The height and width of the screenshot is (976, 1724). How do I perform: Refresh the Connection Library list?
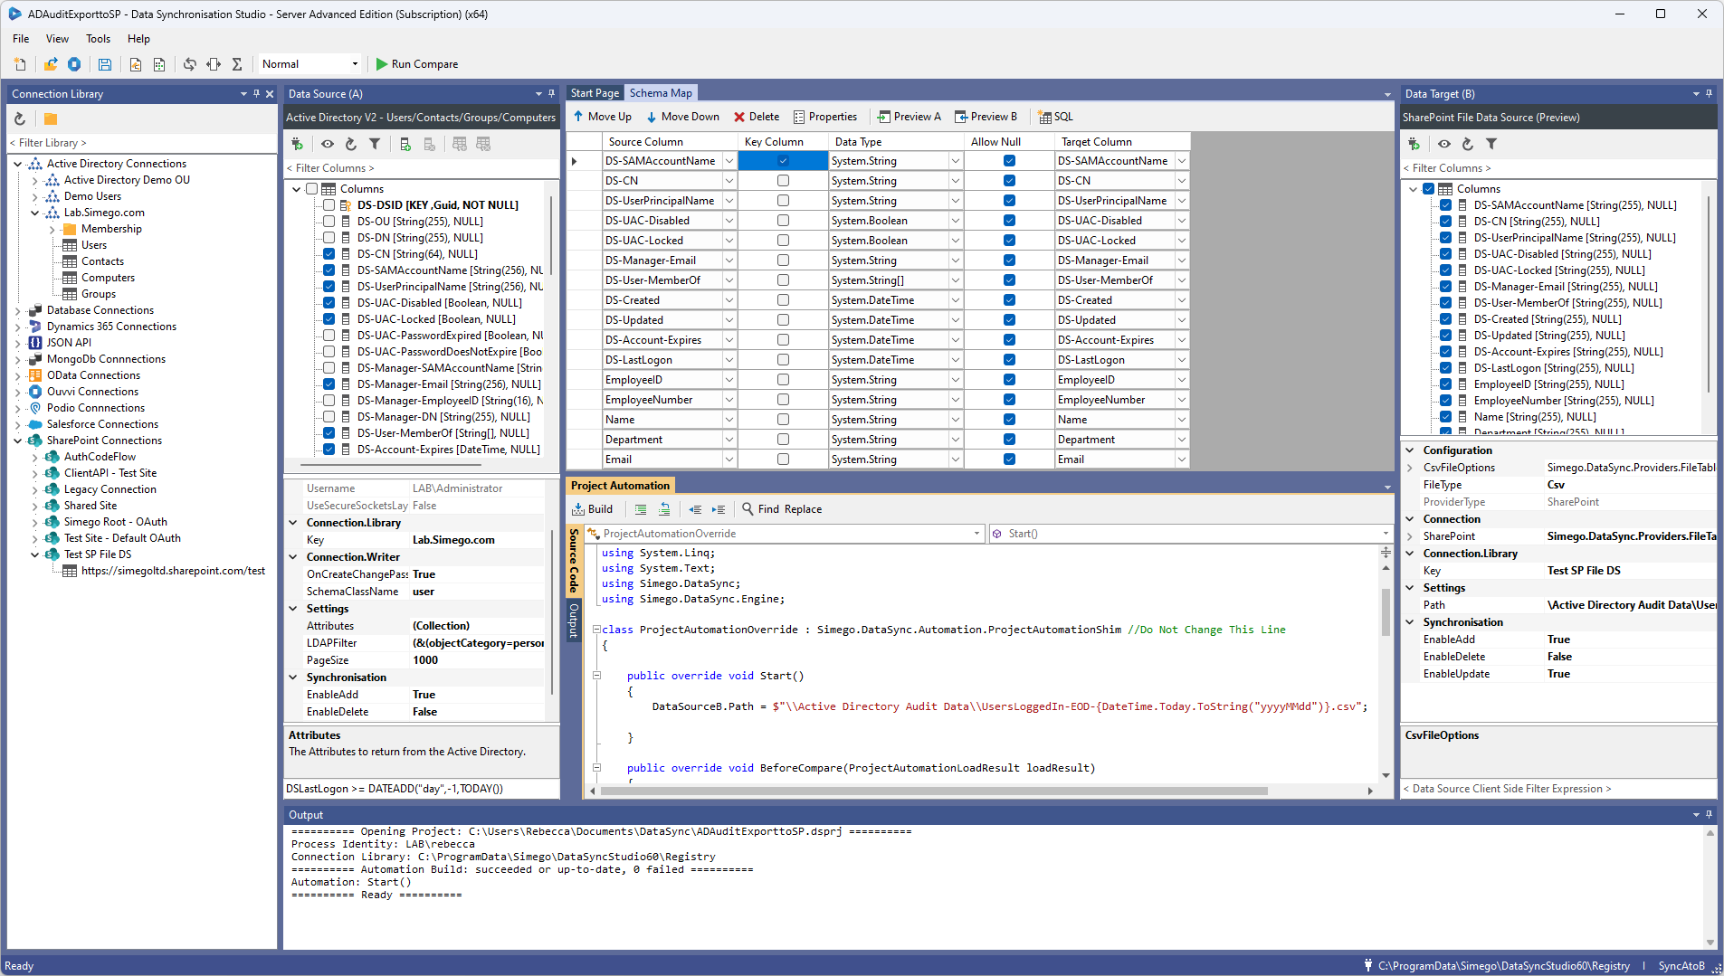[20, 118]
